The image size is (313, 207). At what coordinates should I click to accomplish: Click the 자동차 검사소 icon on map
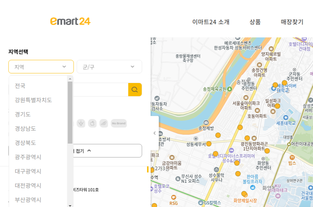tap(157, 98)
